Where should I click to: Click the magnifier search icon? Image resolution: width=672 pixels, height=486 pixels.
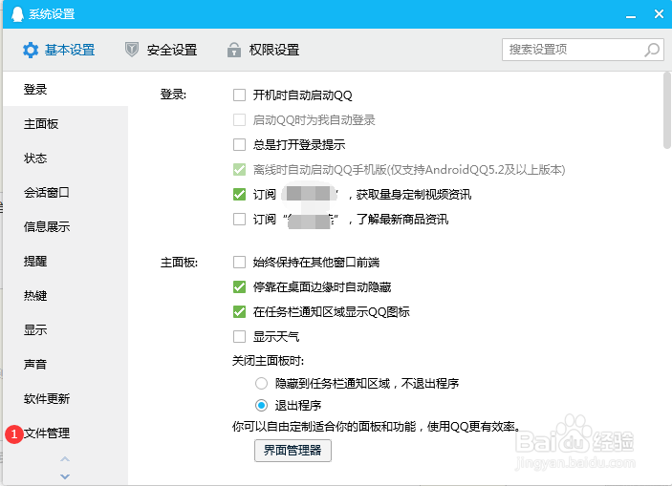tap(652, 50)
